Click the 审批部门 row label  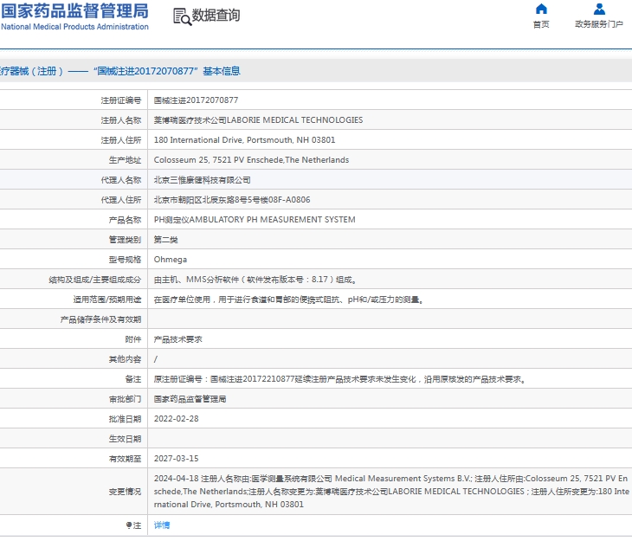click(x=125, y=399)
